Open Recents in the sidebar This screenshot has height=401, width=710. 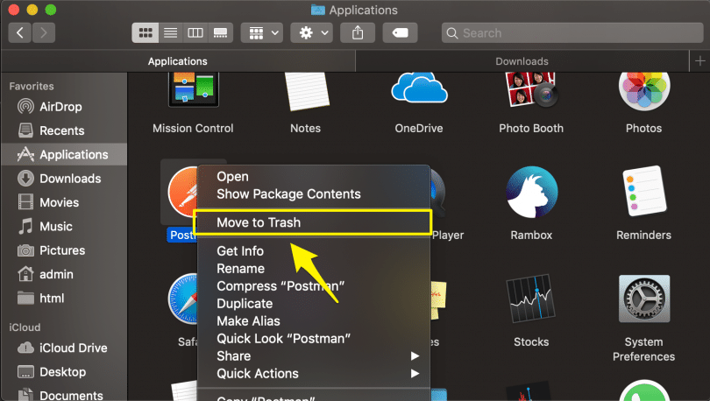click(63, 130)
